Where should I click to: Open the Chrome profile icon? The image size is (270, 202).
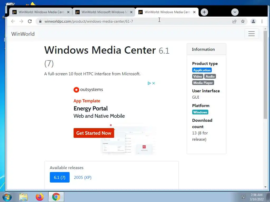pyautogui.click(x=253, y=21)
